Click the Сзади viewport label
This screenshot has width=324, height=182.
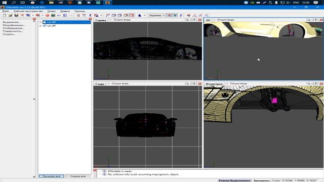click(x=100, y=84)
